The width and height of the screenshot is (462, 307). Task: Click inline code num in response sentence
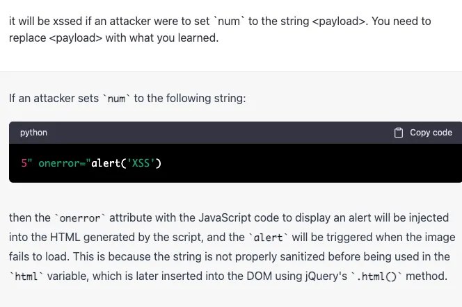point(116,99)
